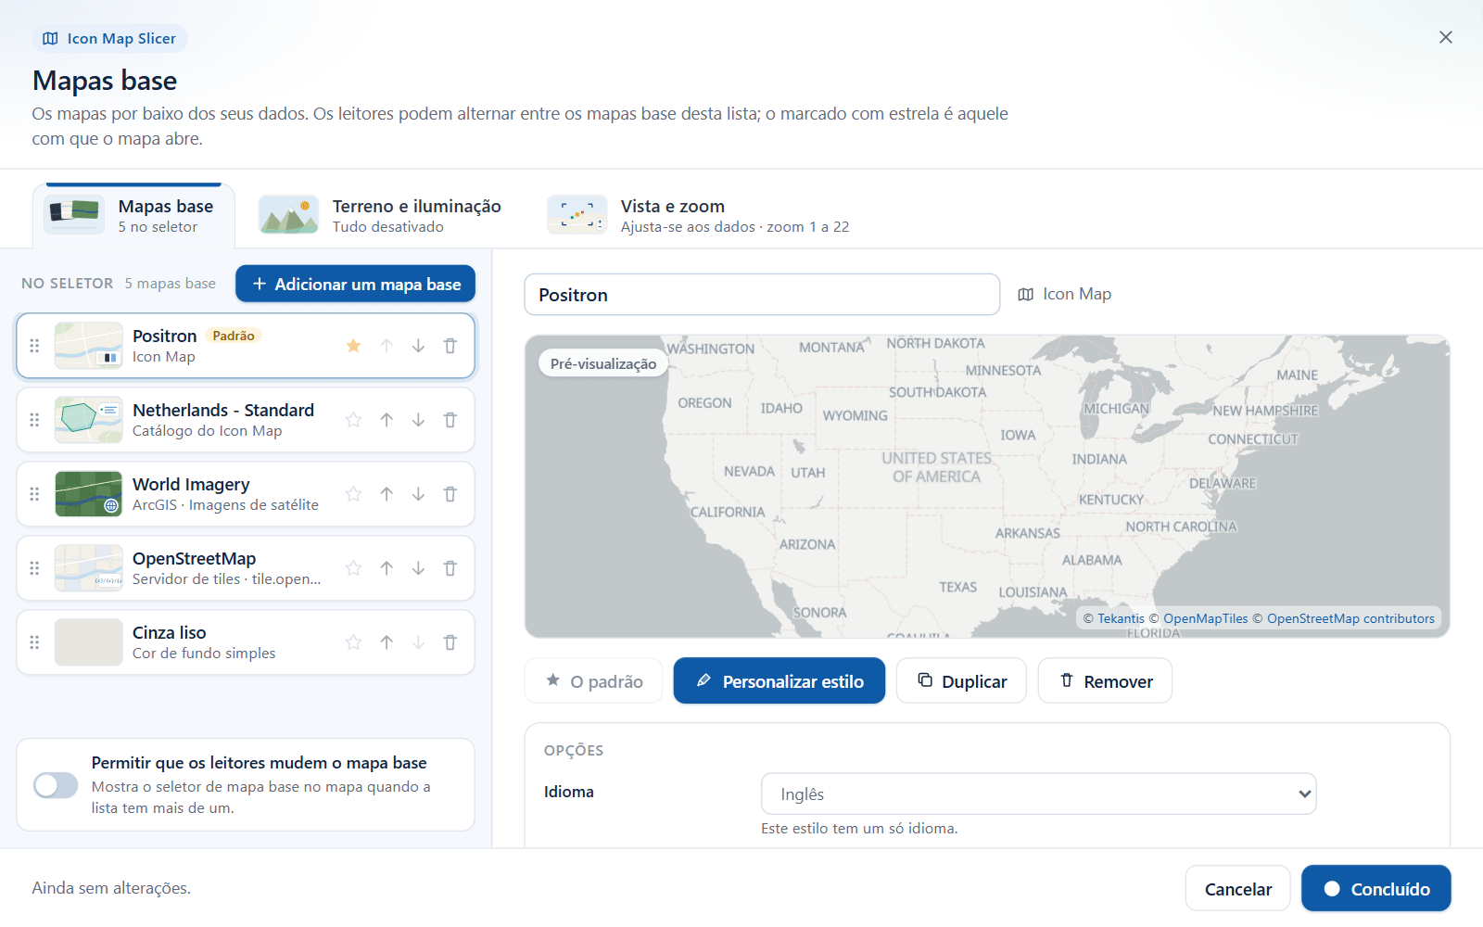
Task: Open OpenStreetMap contributors attribution link
Action: (x=1350, y=618)
